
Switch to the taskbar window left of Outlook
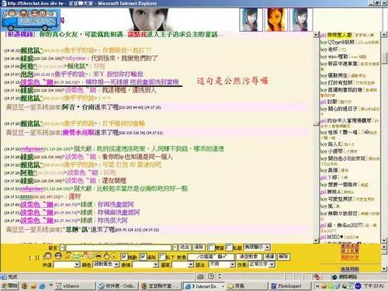pyautogui.click(x=74, y=286)
